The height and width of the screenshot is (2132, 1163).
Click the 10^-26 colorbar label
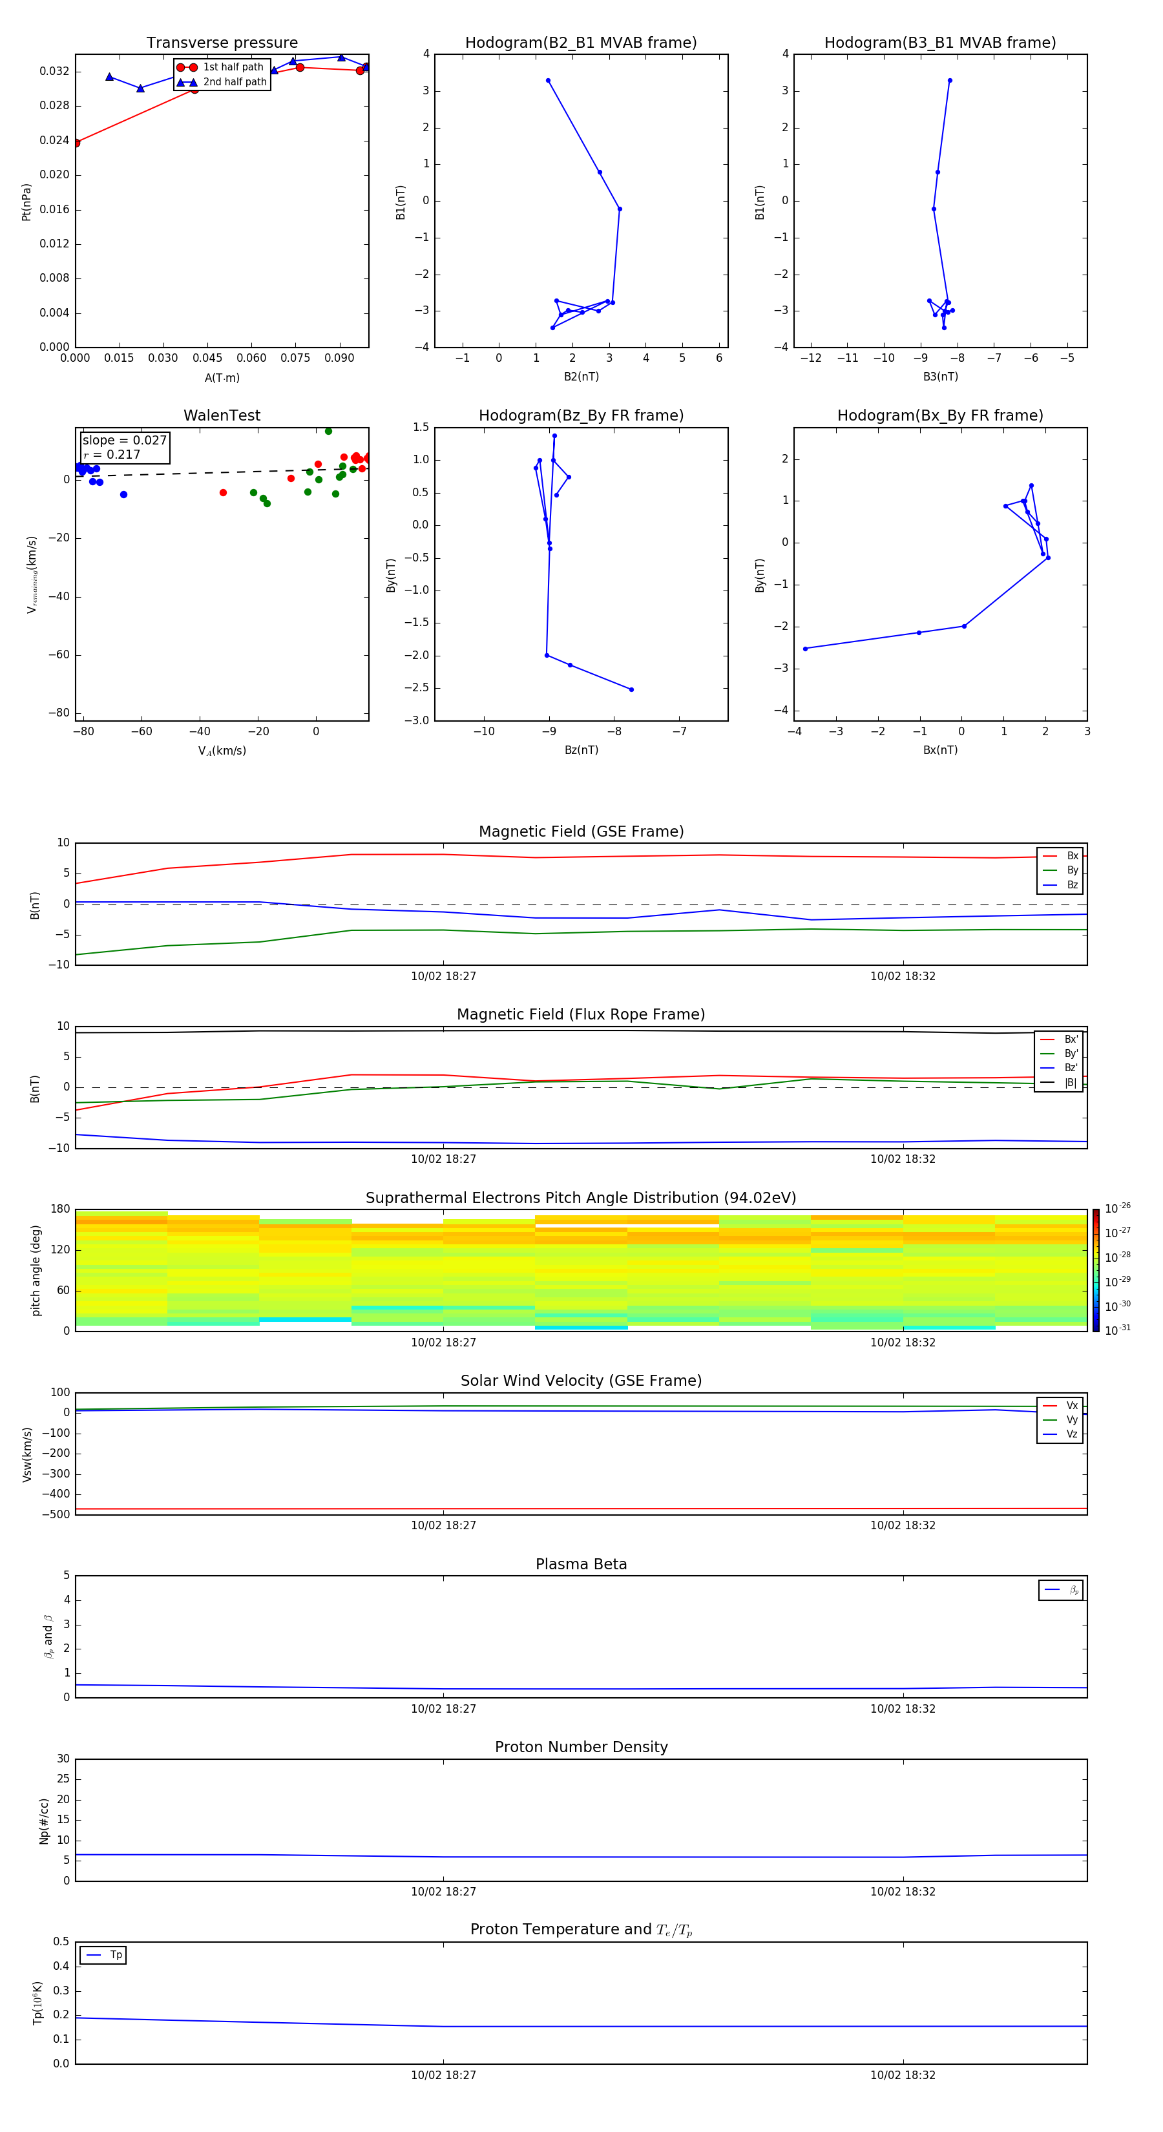pyautogui.click(x=1118, y=1208)
